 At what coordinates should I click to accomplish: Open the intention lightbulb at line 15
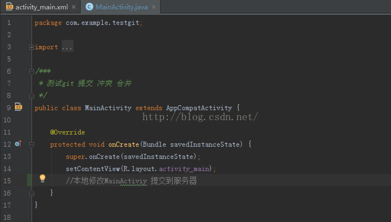pos(43,178)
